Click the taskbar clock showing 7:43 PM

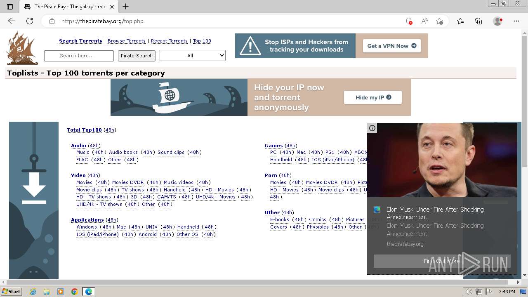[x=507, y=292]
